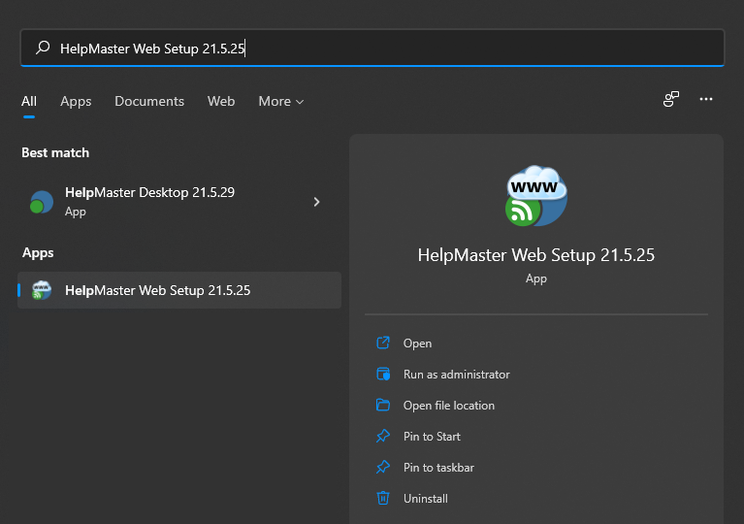744x524 pixels.
Task: Choose Pin to Start
Action: tap(432, 437)
